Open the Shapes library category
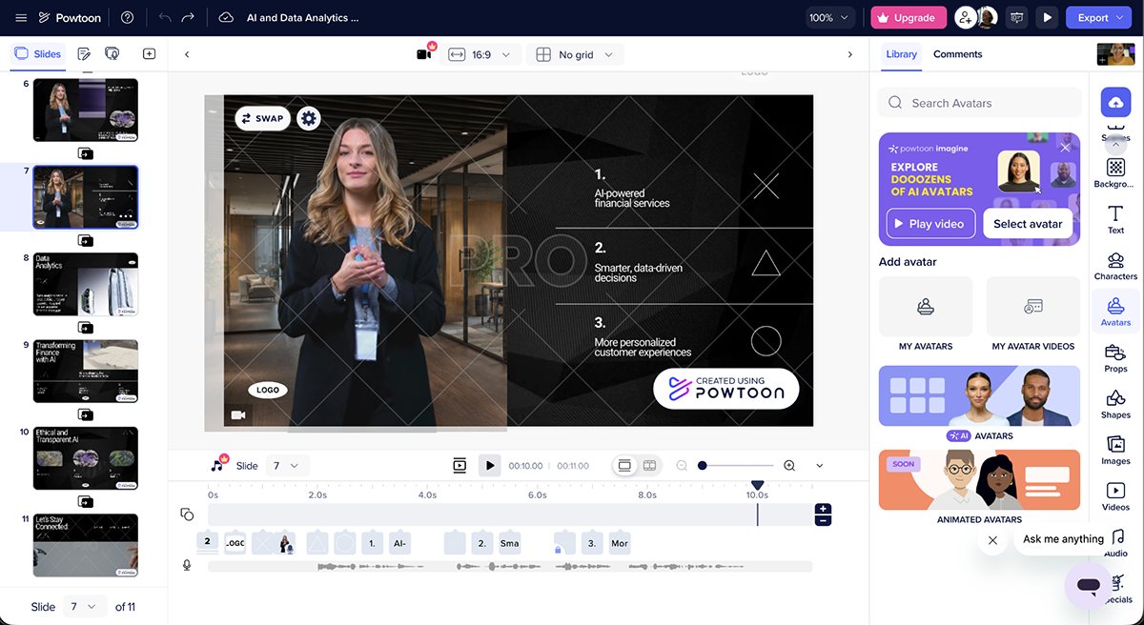This screenshot has width=1144, height=625. [1115, 405]
